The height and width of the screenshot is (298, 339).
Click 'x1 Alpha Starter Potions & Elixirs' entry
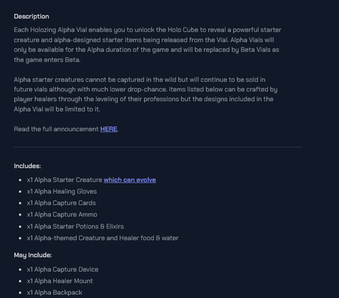coord(75,226)
